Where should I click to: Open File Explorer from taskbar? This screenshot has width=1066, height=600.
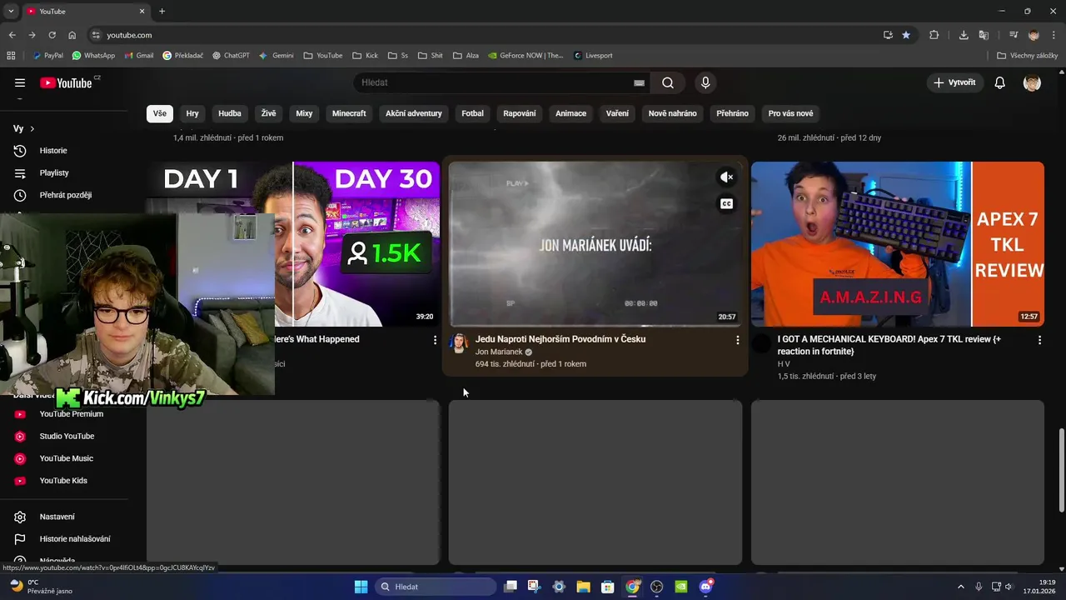[x=583, y=587]
